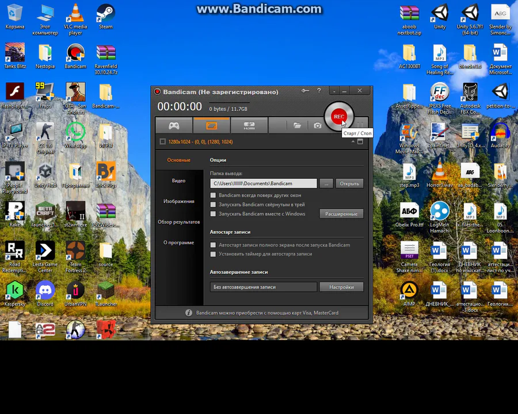Select the aboob nextbot.zip archive

coord(409,19)
